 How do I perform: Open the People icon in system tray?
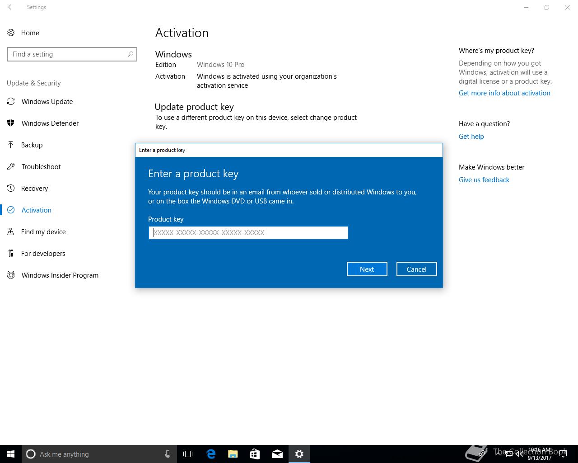point(482,454)
